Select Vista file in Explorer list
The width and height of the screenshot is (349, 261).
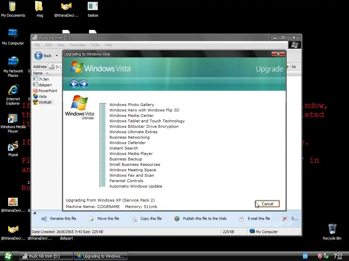coord(40,96)
